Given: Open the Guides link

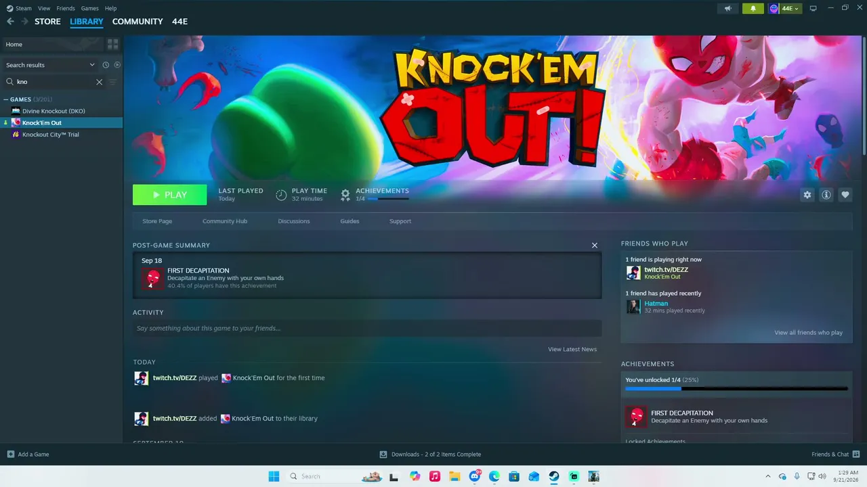Looking at the screenshot, I should click(x=350, y=221).
